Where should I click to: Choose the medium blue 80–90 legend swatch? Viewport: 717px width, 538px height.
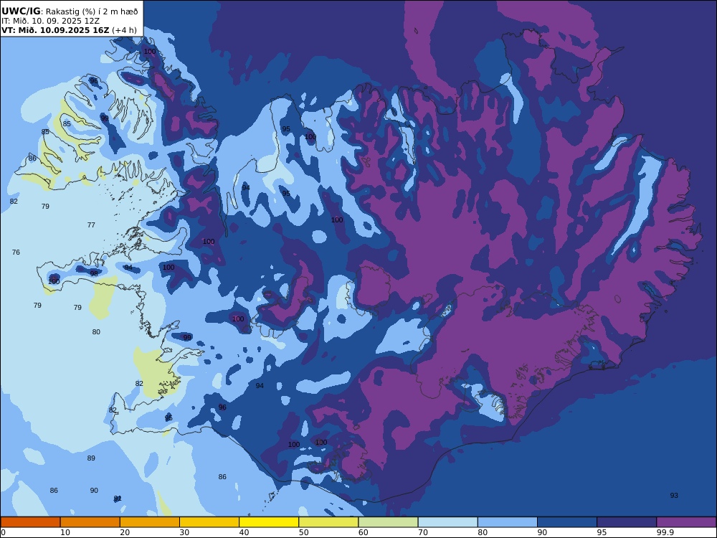pos(508,522)
